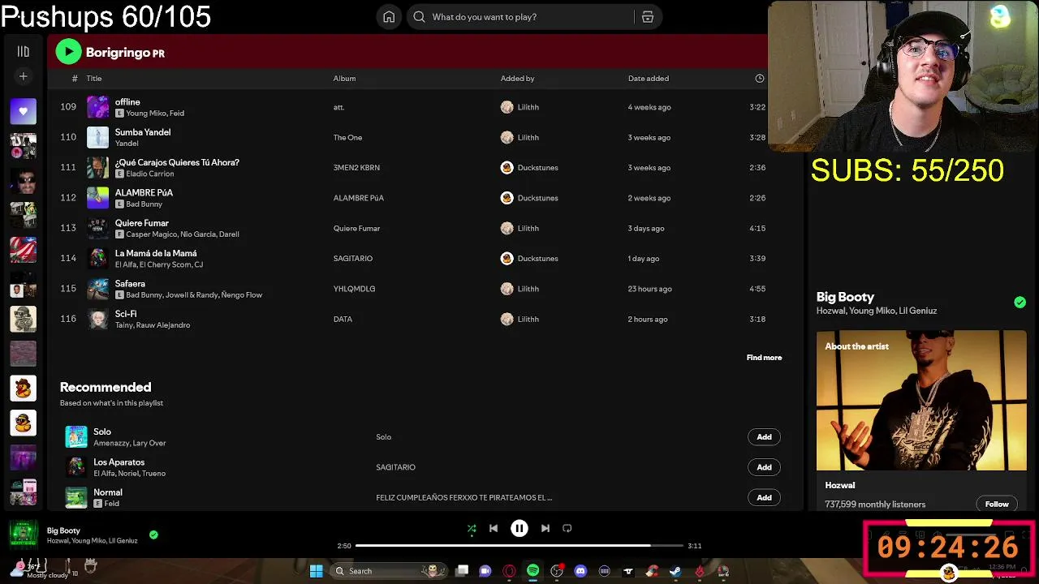Screen dimensions: 1039x584
Task: Seek on the song progress bar
Action: (x=520, y=546)
